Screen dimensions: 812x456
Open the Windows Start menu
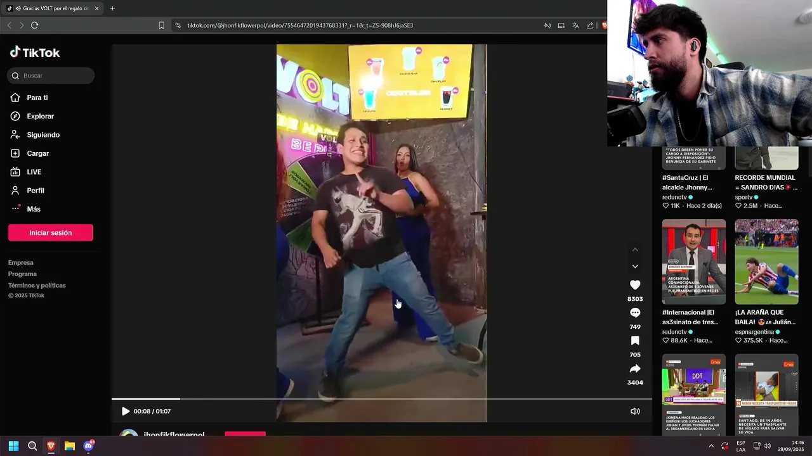pyautogui.click(x=13, y=446)
